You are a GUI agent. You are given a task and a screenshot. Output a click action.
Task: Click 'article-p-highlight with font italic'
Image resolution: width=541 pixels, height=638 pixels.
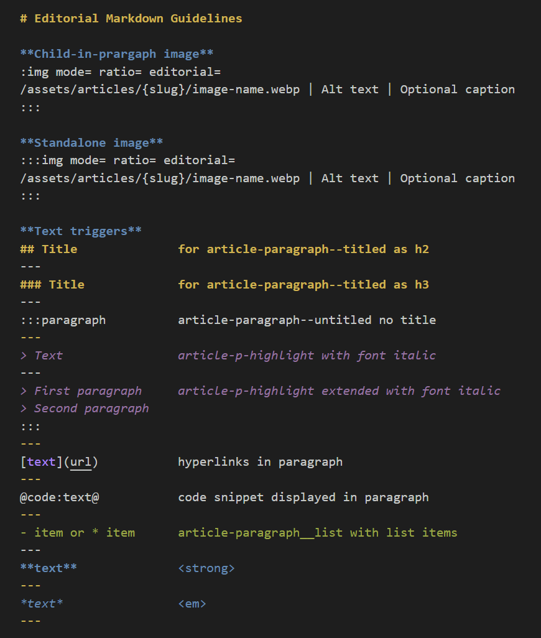click(307, 356)
